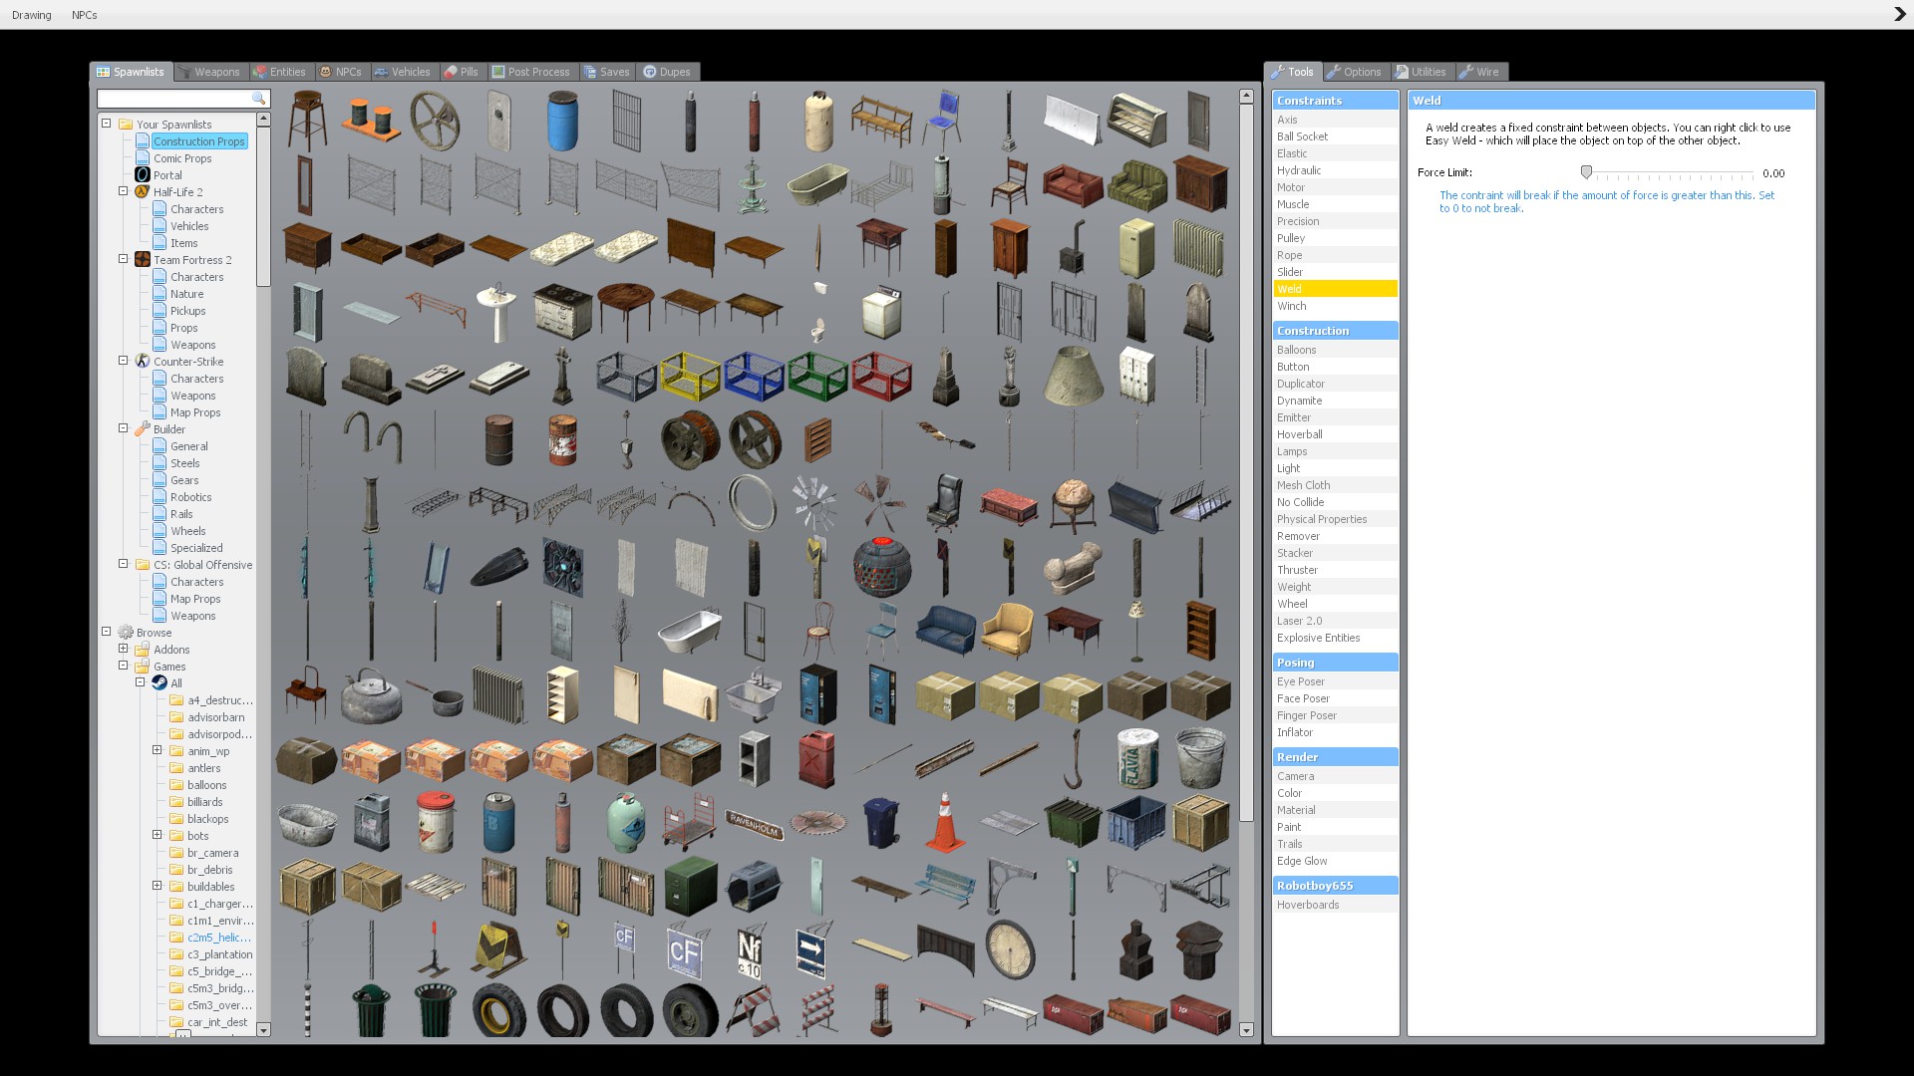Select the Ravenholm sign prop

coord(754,824)
